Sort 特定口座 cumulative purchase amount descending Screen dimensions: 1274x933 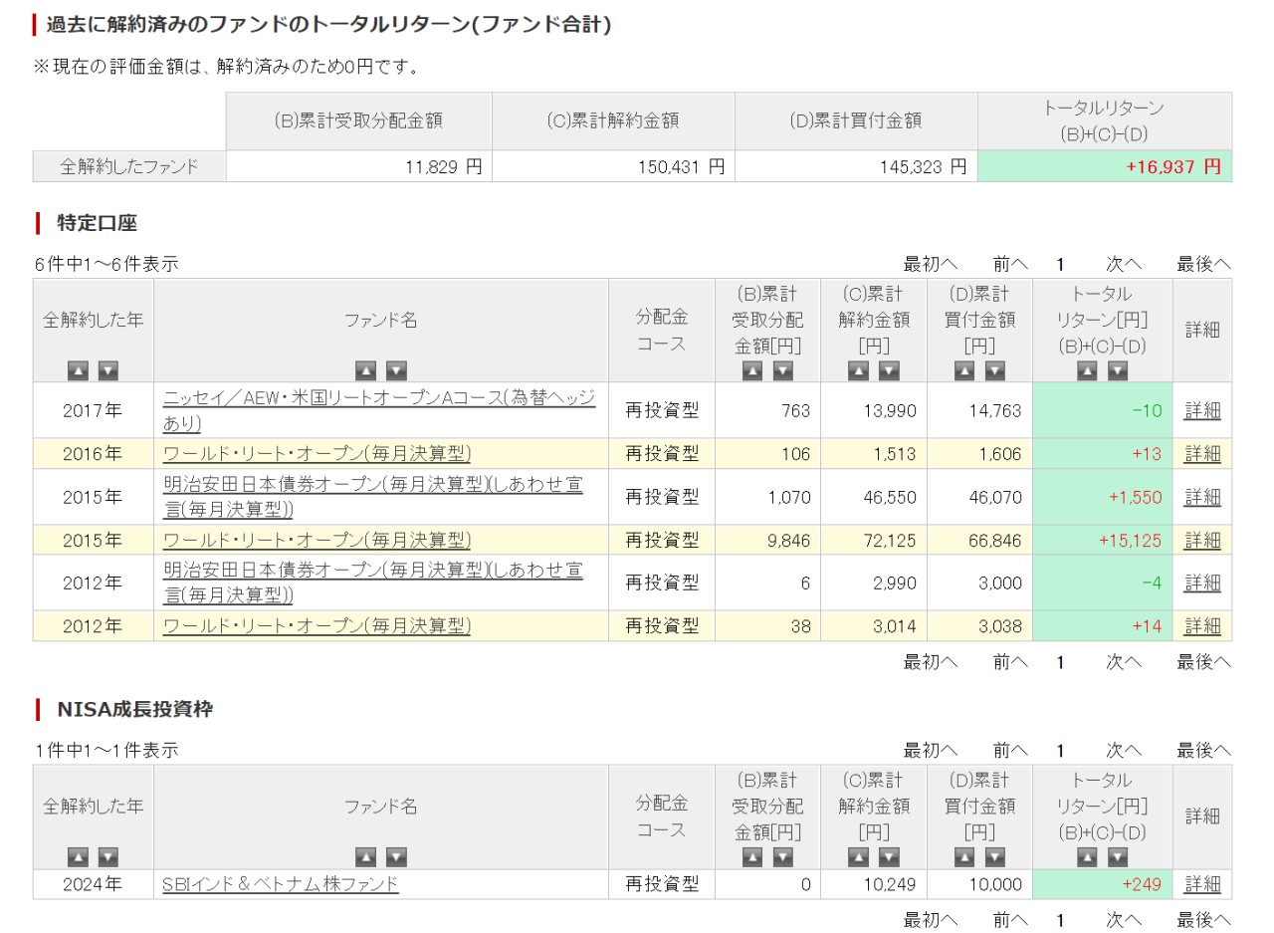(x=994, y=370)
